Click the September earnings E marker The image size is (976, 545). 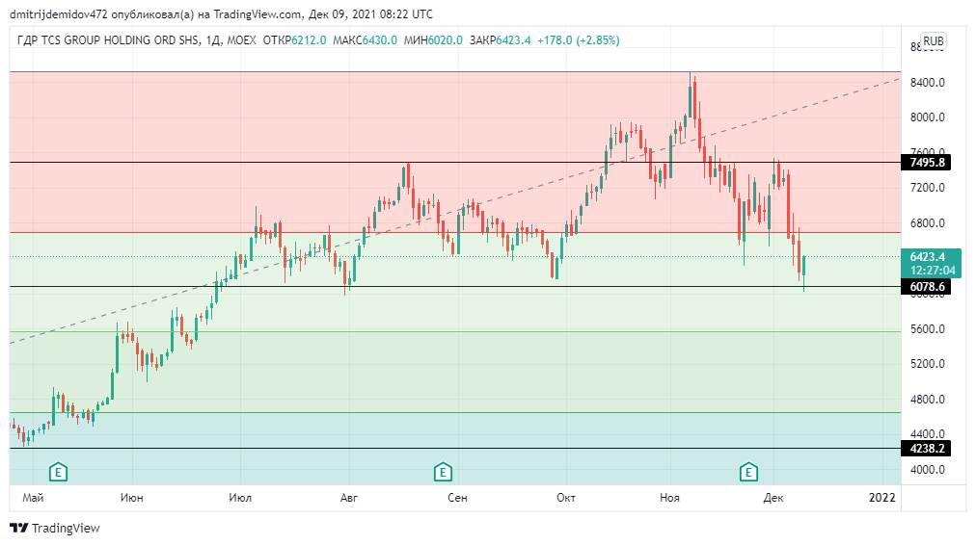click(443, 472)
